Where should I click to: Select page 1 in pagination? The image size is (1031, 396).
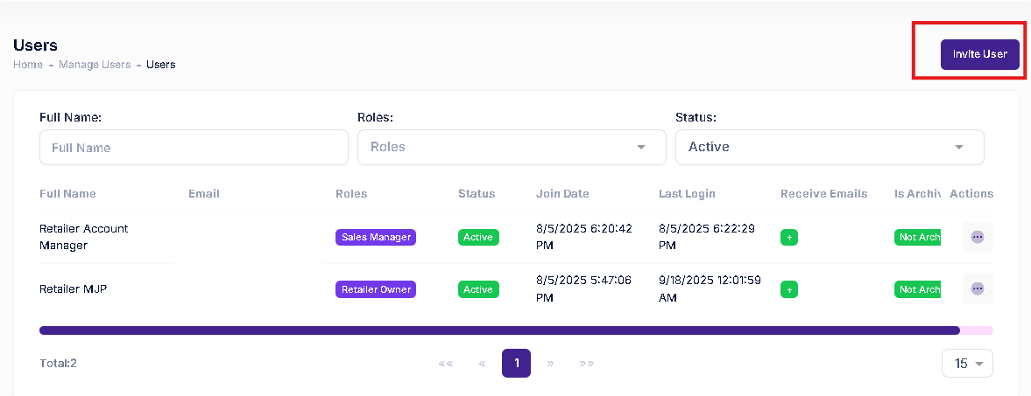click(516, 363)
